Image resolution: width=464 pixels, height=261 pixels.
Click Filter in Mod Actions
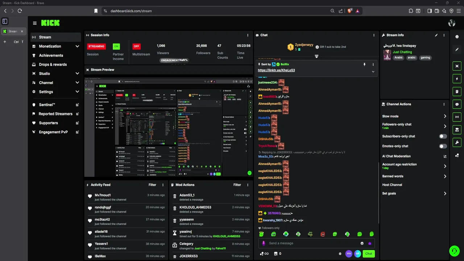point(237,185)
